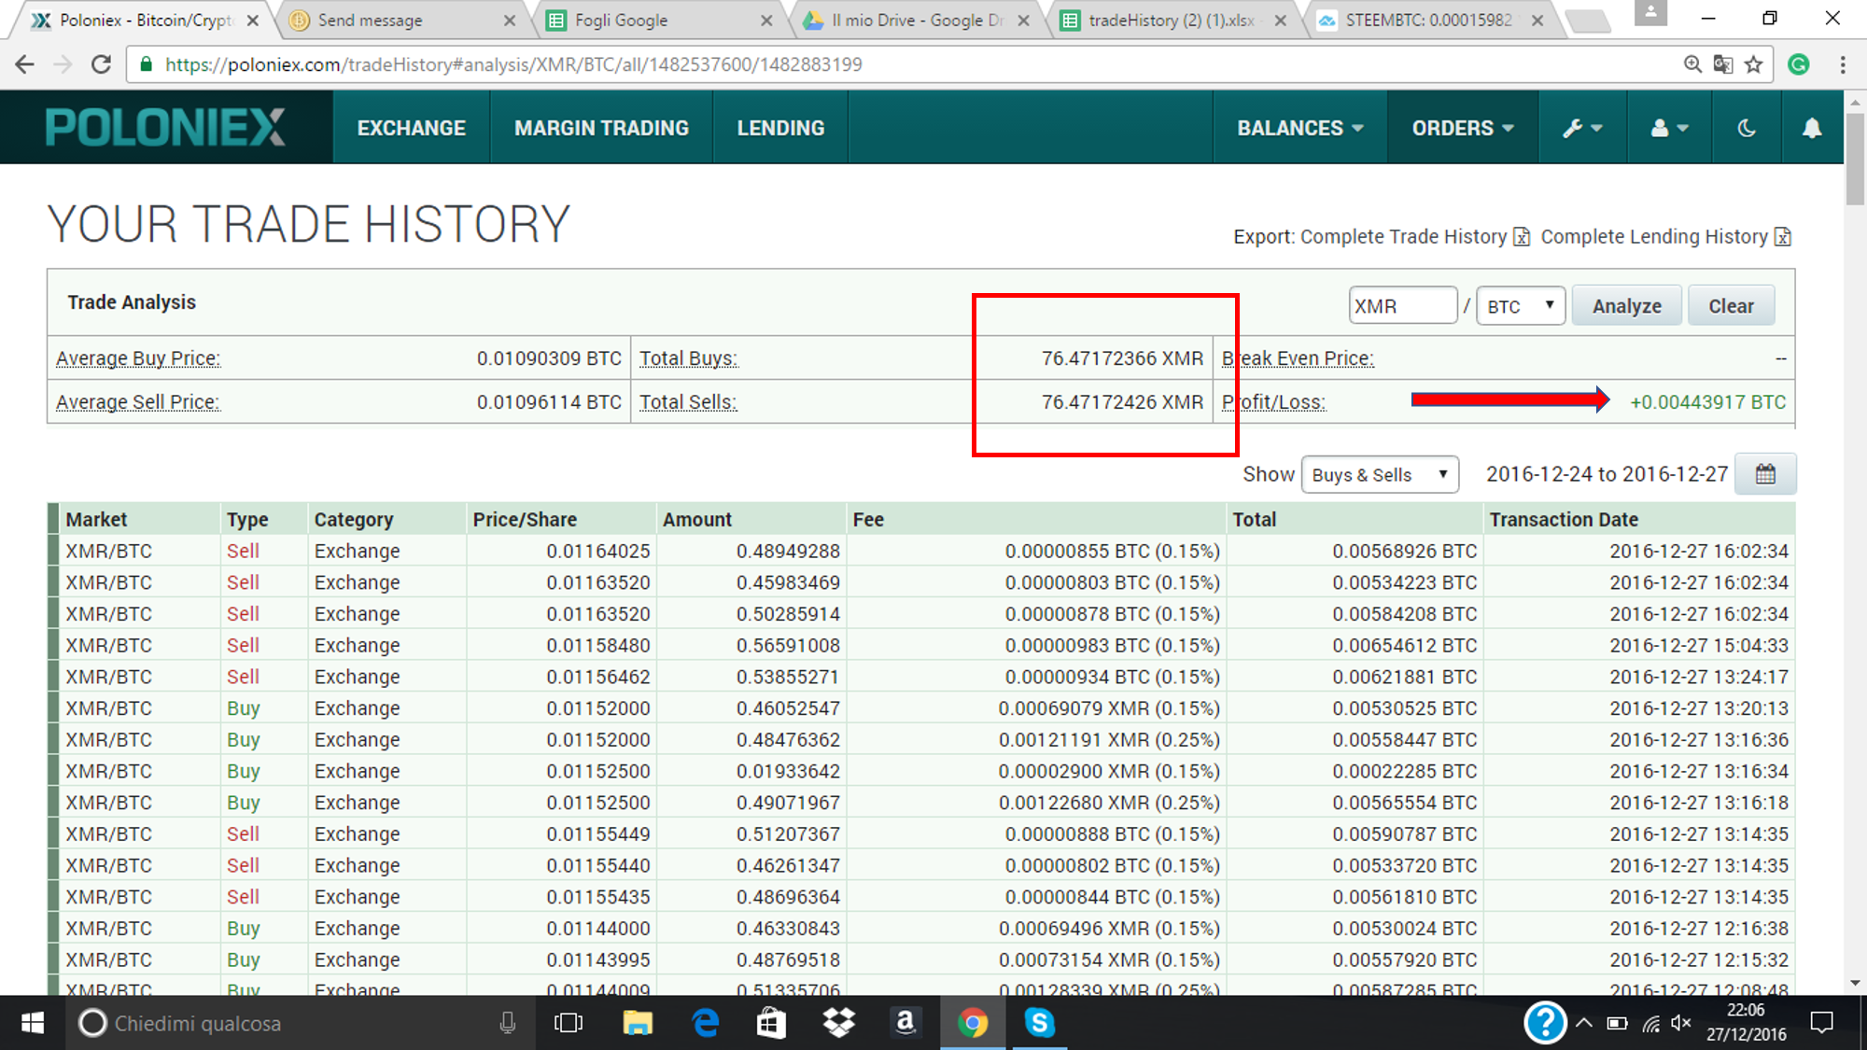
Task: Click the Average Sell Price label
Action: (138, 402)
